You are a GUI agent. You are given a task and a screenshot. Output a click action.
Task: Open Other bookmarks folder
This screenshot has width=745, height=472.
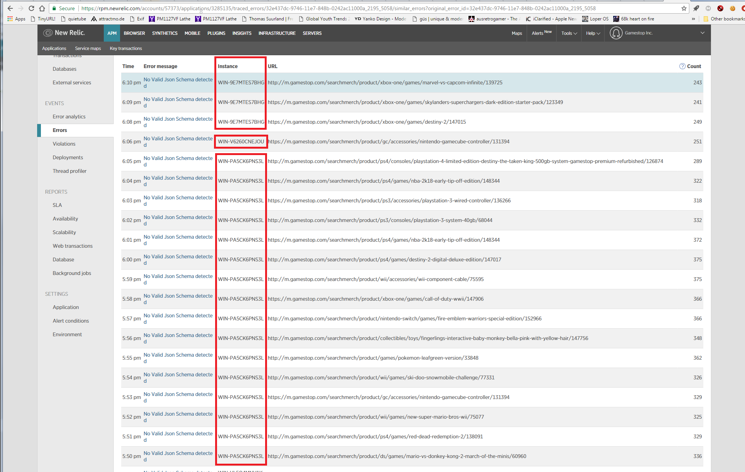click(724, 19)
